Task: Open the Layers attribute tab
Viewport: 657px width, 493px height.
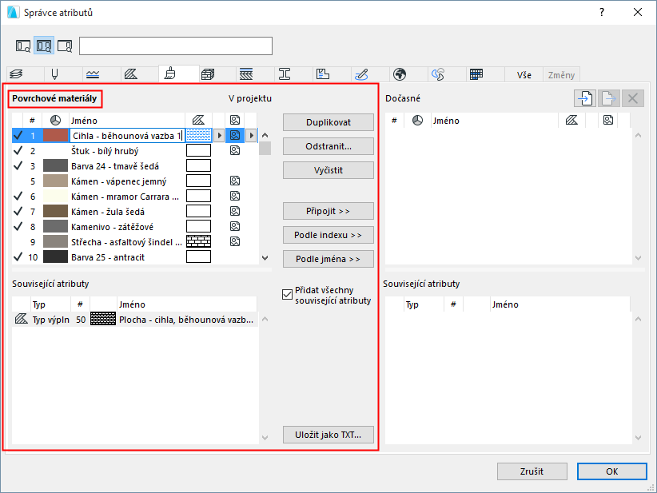Action: click(x=16, y=74)
